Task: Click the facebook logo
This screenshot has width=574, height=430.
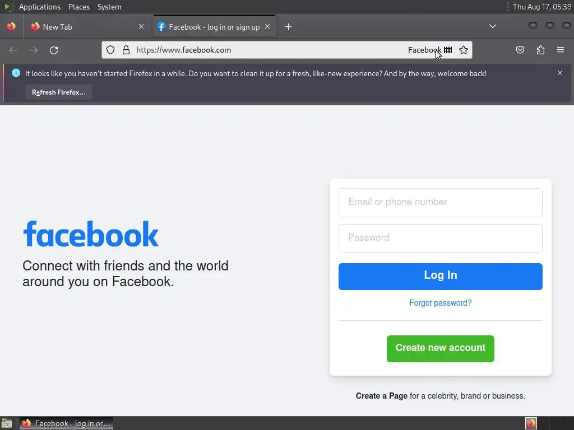Action: [x=91, y=234]
